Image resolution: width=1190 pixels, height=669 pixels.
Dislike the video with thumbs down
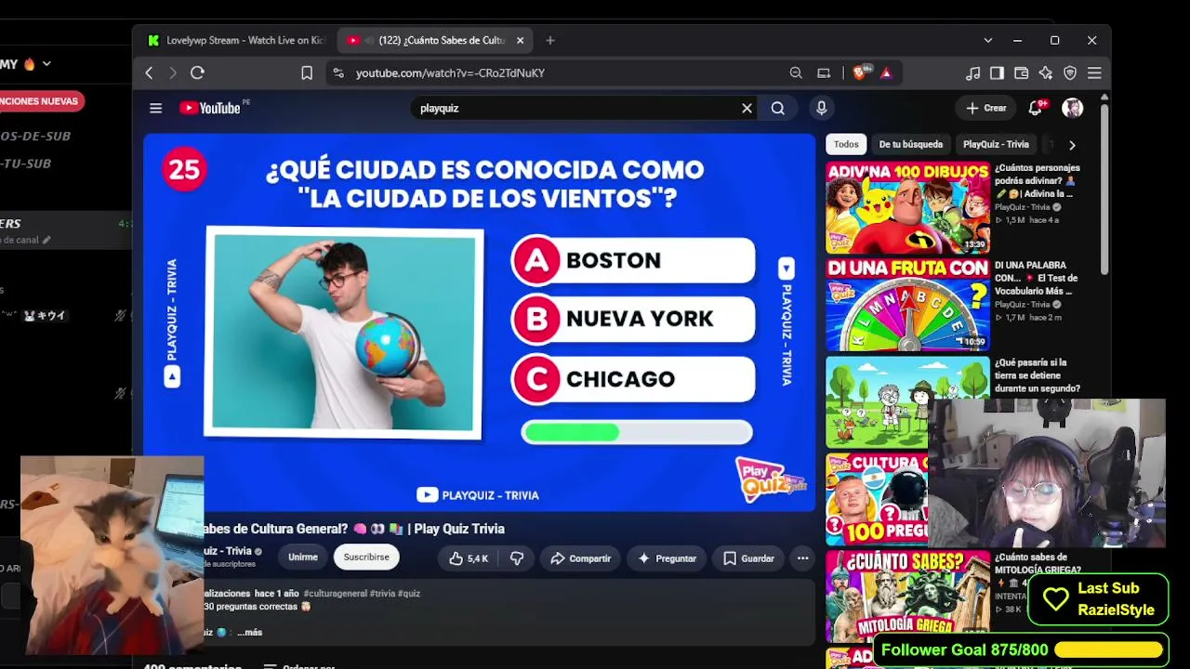click(x=517, y=558)
